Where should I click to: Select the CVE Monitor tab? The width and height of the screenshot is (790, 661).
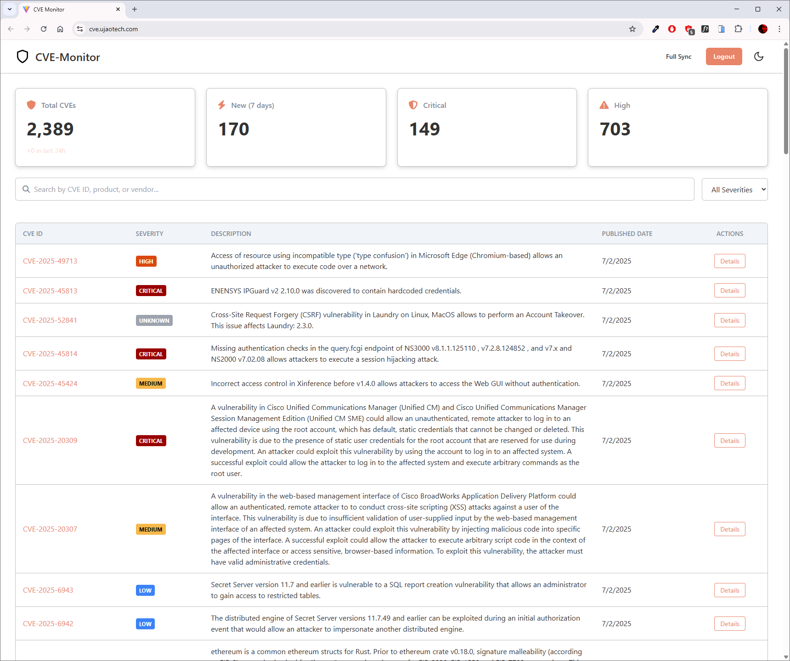72,9
